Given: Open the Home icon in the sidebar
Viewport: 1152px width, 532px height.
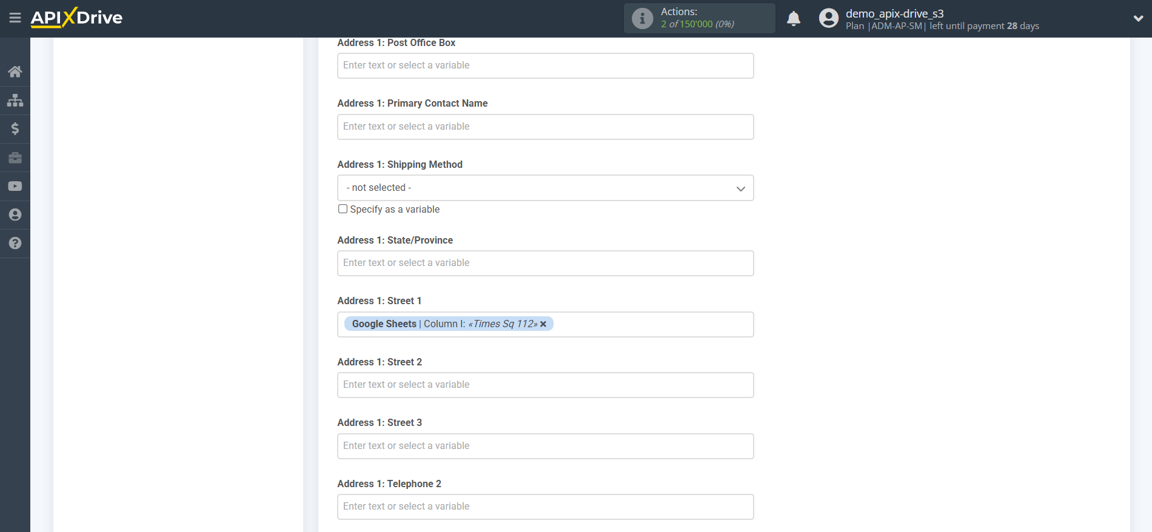Looking at the screenshot, I should click(15, 71).
